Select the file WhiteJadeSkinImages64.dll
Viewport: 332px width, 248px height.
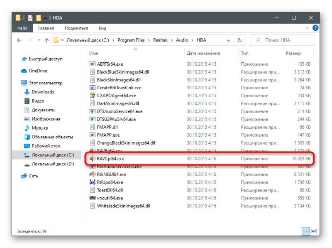point(123,206)
